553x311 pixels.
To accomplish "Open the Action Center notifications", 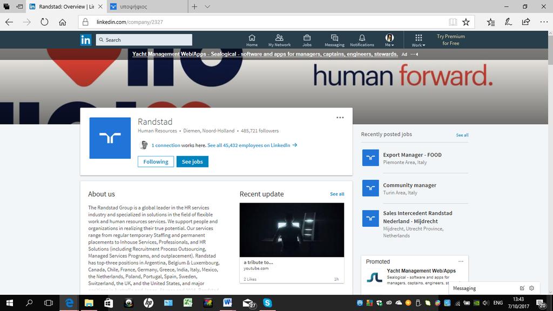I will click(541, 303).
